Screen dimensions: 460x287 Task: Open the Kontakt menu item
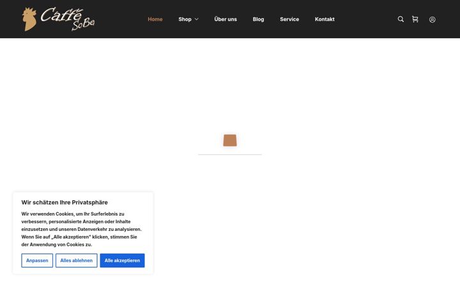click(325, 19)
